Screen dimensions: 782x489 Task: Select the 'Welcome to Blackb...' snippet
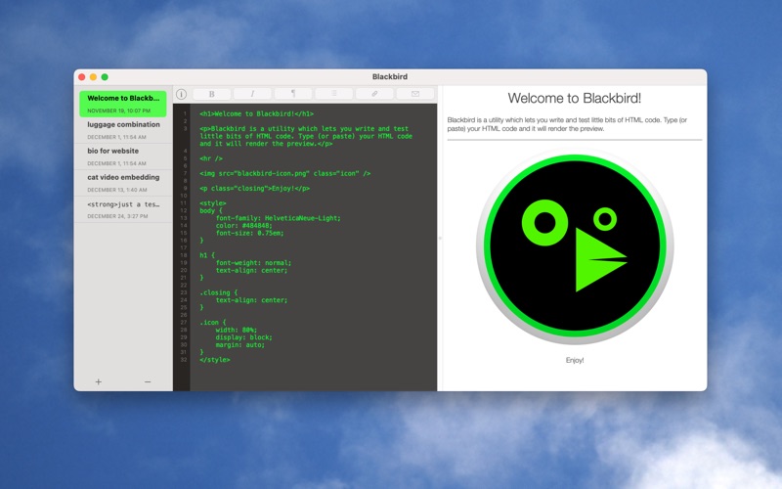[x=123, y=104]
